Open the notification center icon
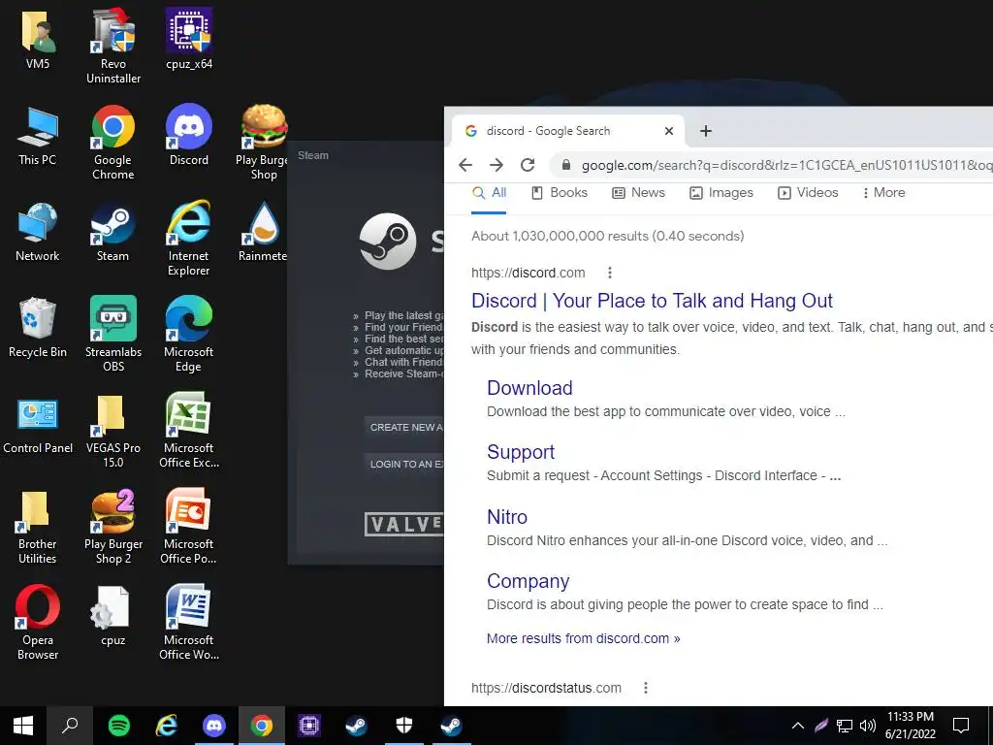Image resolution: width=993 pixels, height=745 pixels. point(961,726)
